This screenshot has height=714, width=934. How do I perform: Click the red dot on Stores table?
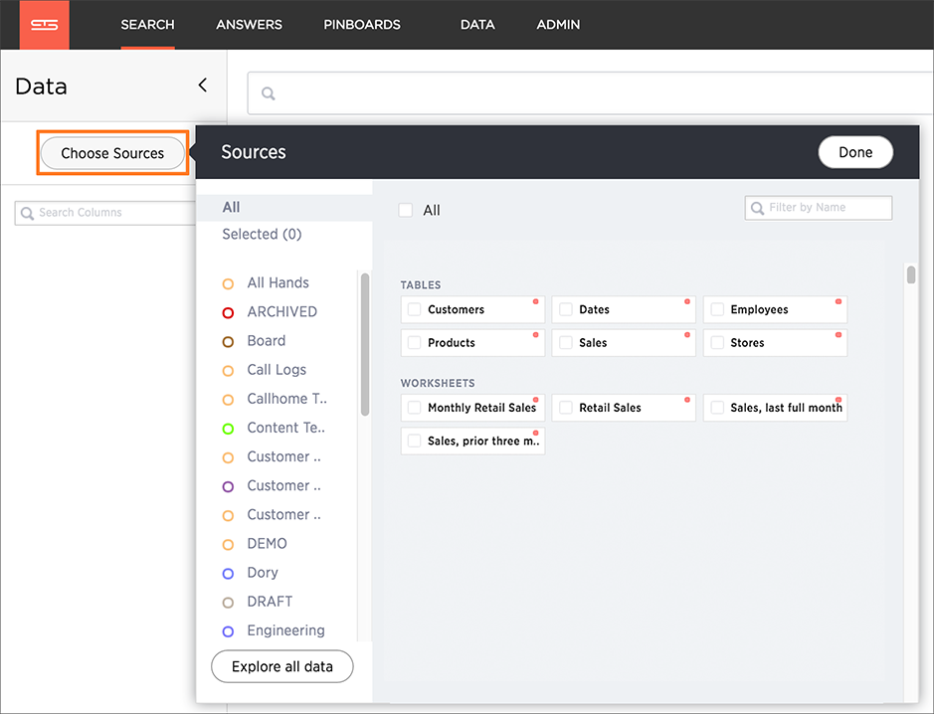click(839, 335)
